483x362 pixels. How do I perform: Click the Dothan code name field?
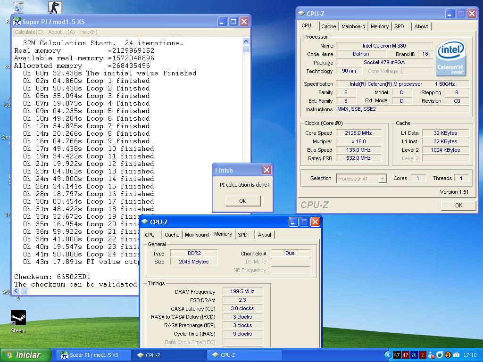(361, 54)
